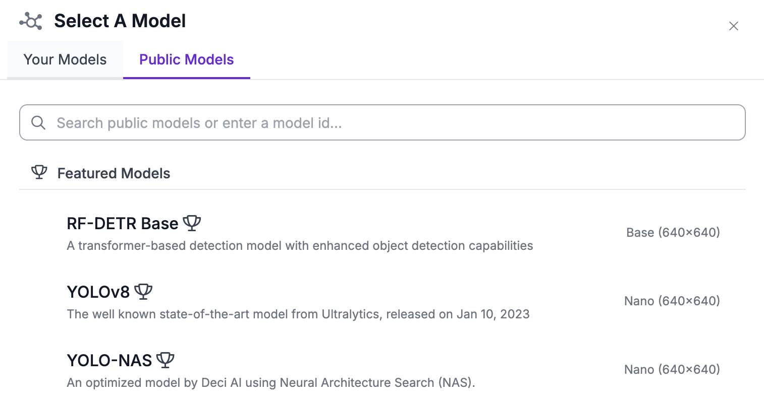Click the Select A Model title

click(x=120, y=21)
